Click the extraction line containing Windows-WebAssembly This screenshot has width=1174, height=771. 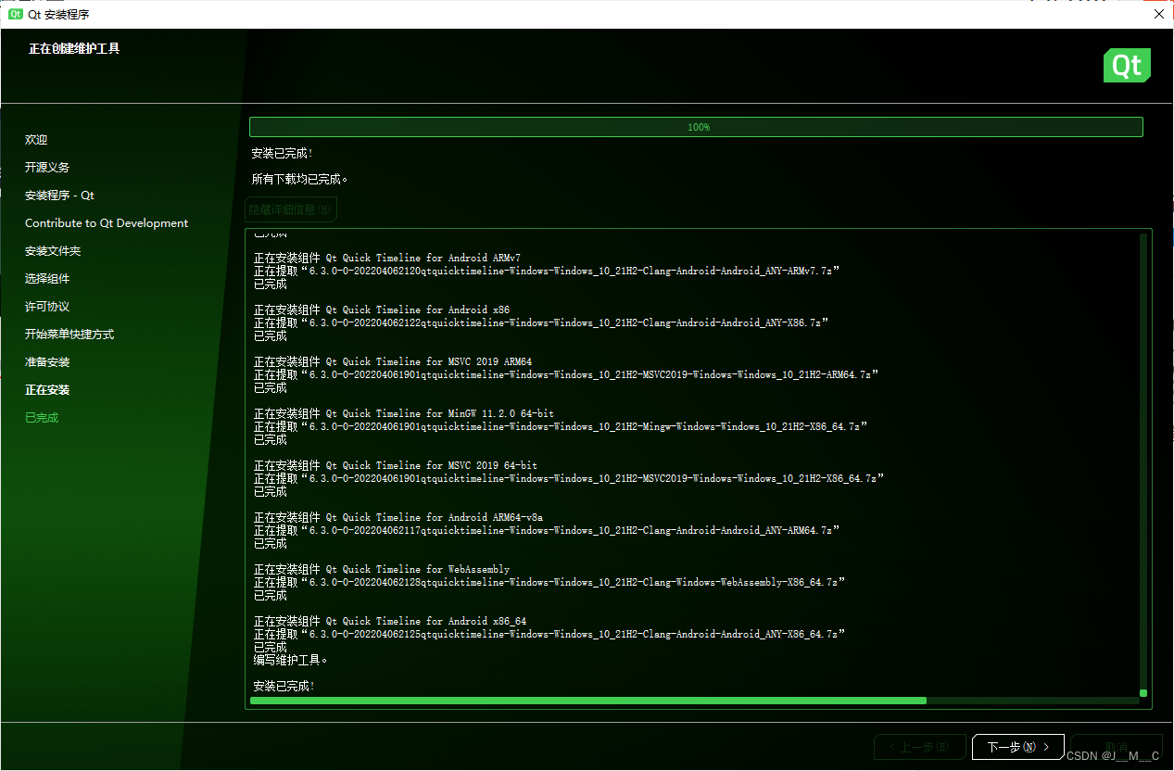pos(549,583)
